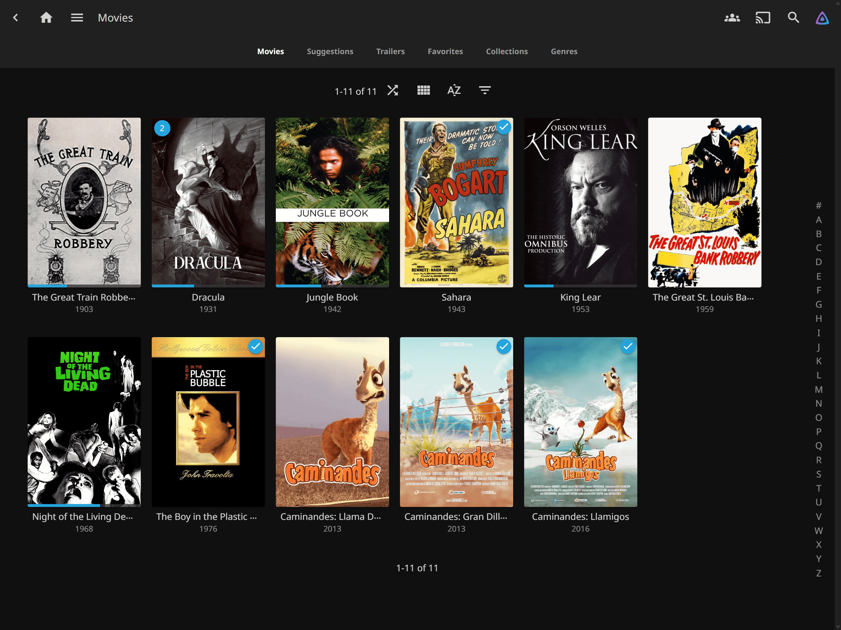Open The Great Train Robbery poster
Screen dimensions: 841x630
click(84, 202)
